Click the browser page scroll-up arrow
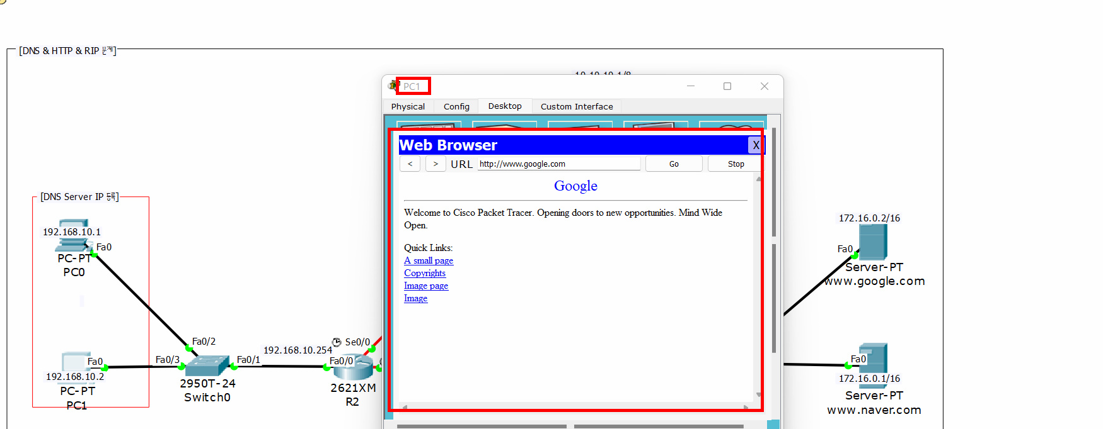 click(x=758, y=179)
